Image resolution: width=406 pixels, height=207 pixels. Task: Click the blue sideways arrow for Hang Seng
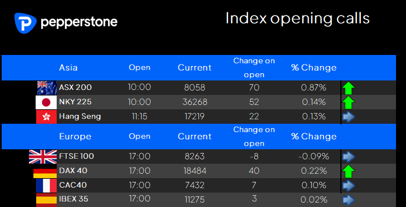[348, 117]
